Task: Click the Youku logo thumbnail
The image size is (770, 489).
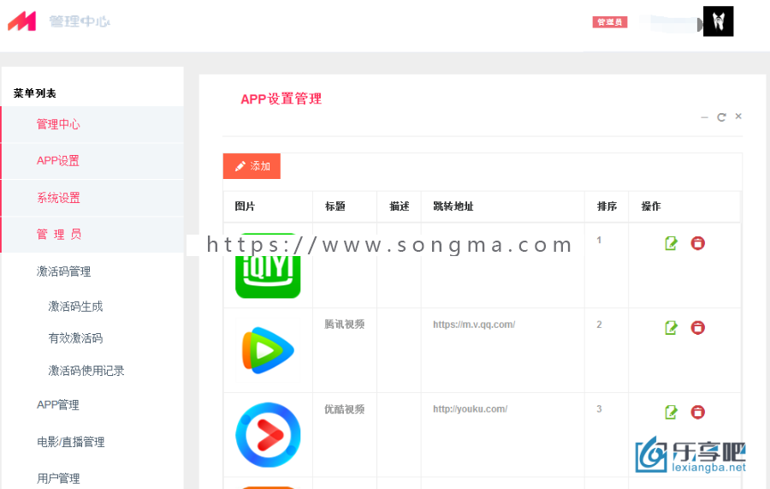Action: point(268,435)
